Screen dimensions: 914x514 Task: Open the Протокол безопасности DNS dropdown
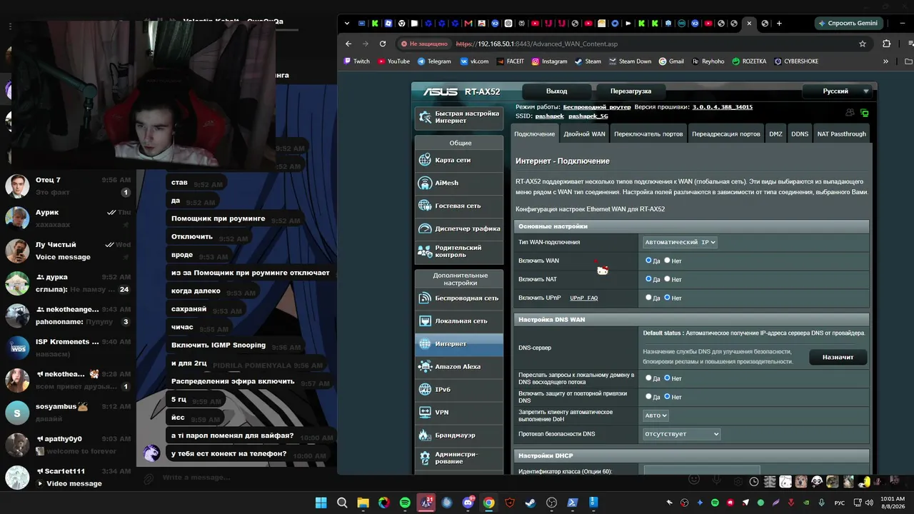point(682,434)
